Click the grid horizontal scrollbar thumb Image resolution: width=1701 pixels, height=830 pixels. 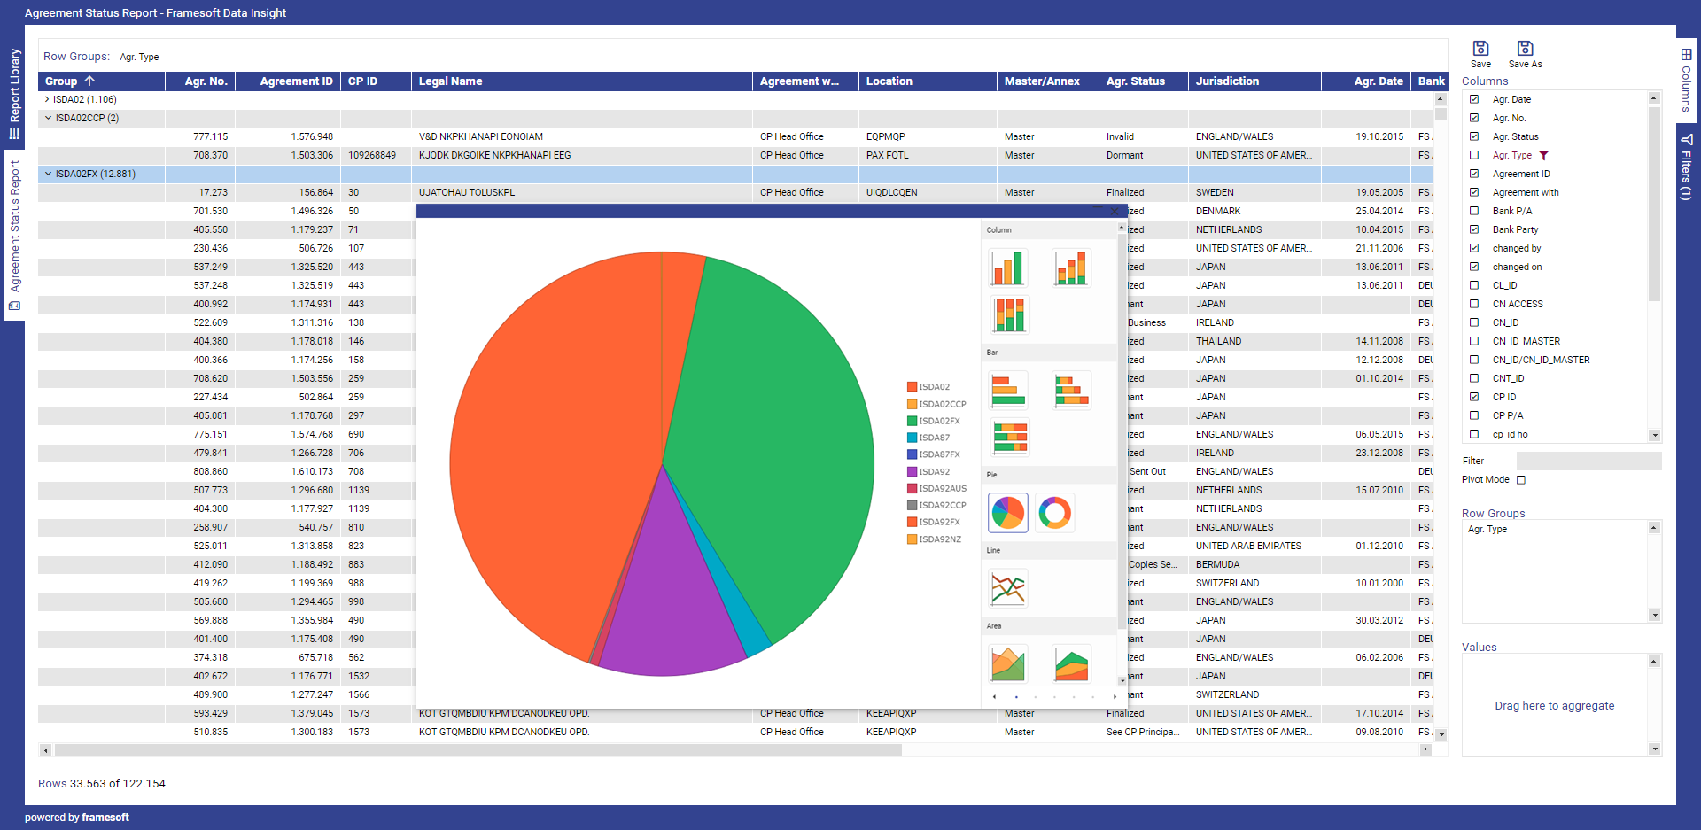tap(478, 749)
